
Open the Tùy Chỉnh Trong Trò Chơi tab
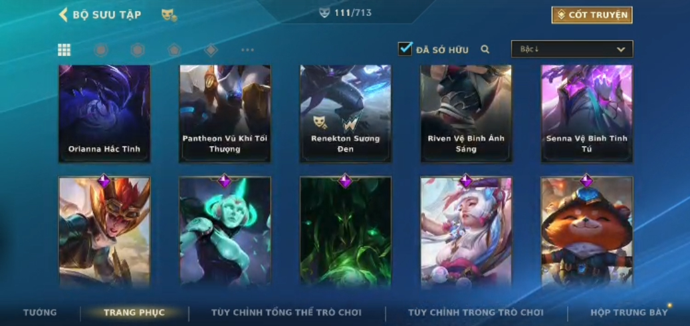coord(476,313)
